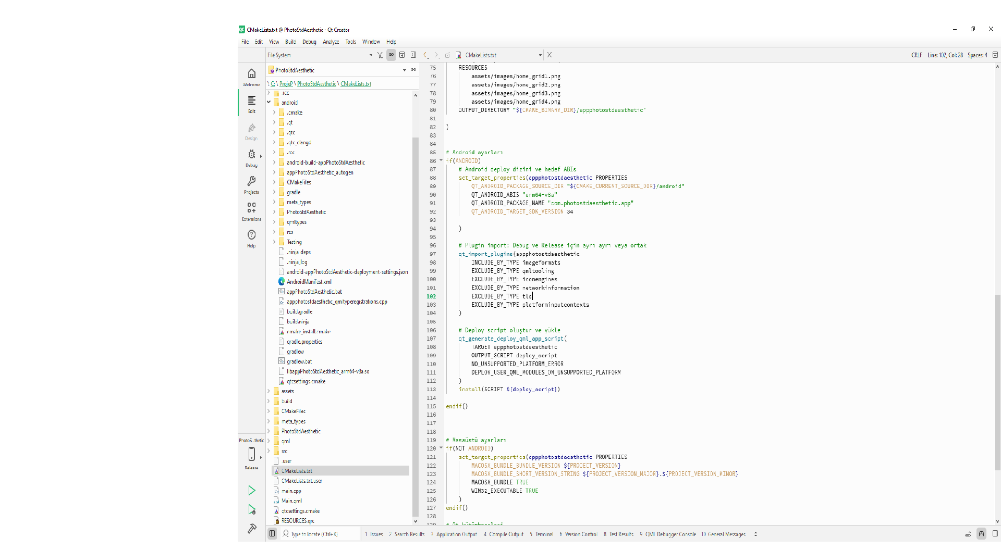The width and height of the screenshot is (1001, 550).
Task: Close the CMakeLists.txt document
Action: point(550,55)
